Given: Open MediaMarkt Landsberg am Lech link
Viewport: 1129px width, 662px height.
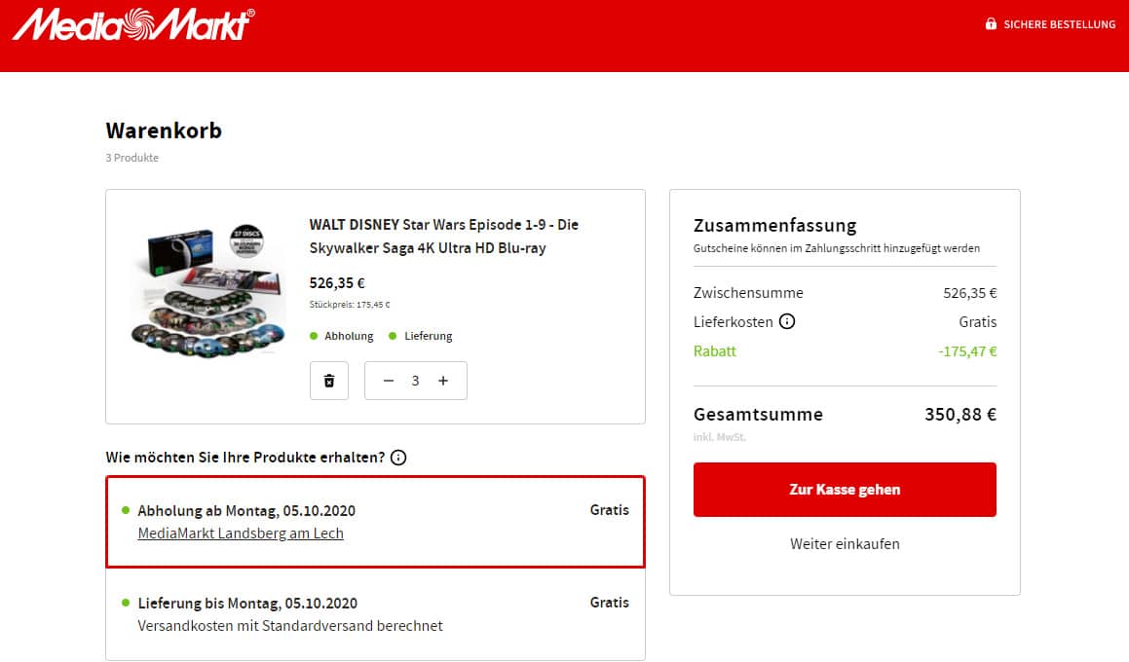Looking at the screenshot, I should 241,533.
